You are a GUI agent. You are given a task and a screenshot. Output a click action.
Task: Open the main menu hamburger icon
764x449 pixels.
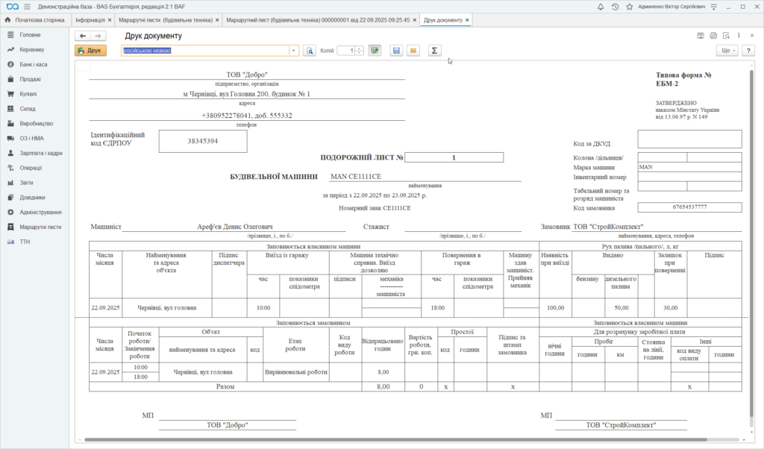27,7
